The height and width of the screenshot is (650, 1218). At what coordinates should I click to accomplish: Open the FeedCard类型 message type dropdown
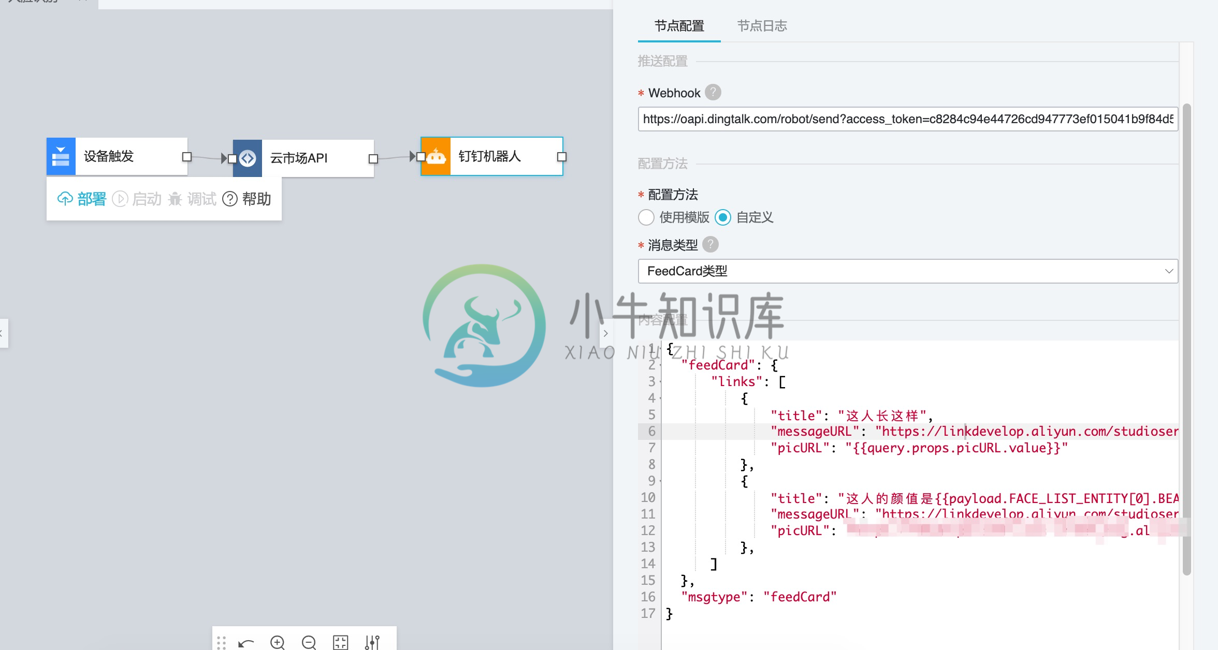908,271
